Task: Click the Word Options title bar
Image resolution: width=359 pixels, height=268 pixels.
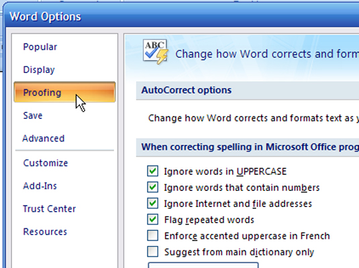Action: pyautogui.click(x=182, y=17)
